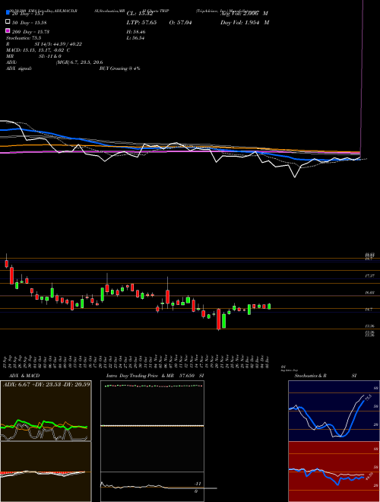Image resolution: width=380 pixels, height=502 pixels.
Task: Click the blue Stochastics chart panel
Action: pyautogui.click(x=334, y=411)
